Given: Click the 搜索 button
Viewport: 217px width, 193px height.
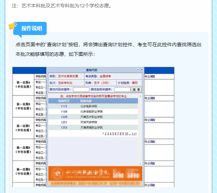Looking at the screenshot, I should coord(137,90).
